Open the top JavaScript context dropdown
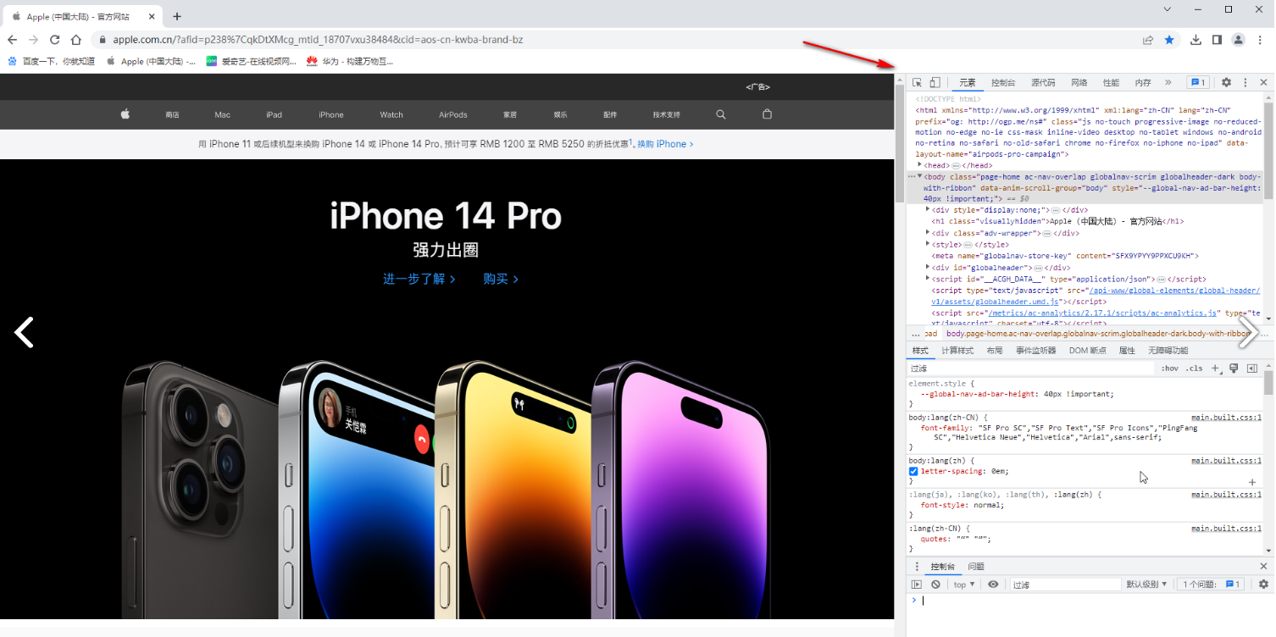The width and height of the screenshot is (1276, 637). 964,584
